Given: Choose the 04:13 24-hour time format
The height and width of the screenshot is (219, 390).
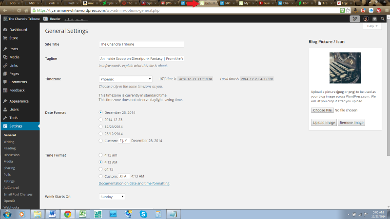Looking at the screenshot, I should [101, 169].
